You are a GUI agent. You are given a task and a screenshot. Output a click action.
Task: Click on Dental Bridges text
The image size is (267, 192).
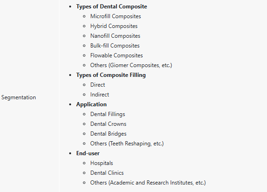108,134
